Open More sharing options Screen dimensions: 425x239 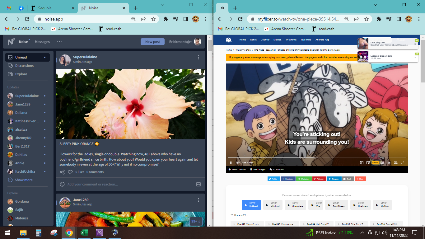tap(360, 179)
